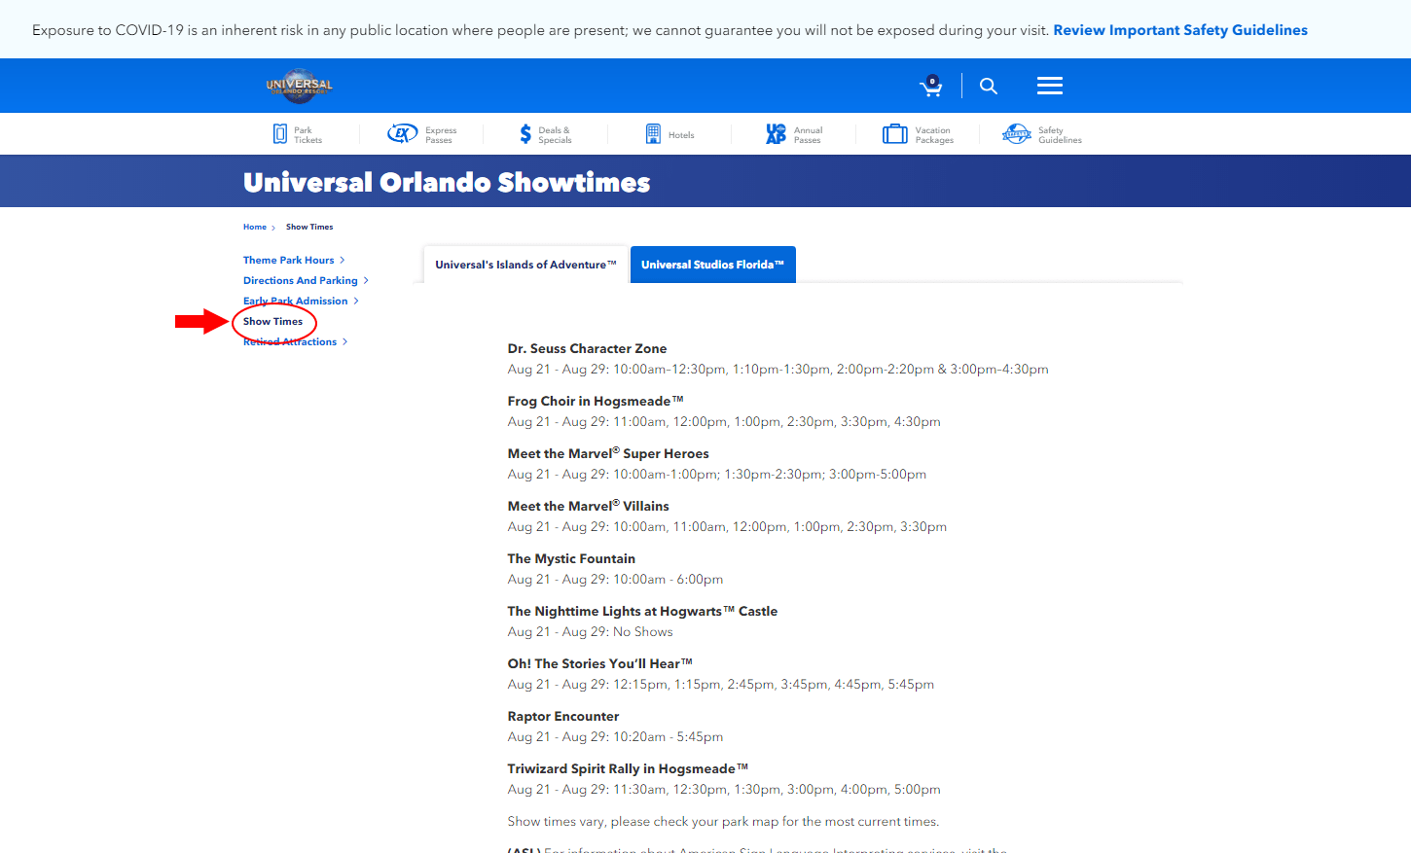1411x853 pixels.
Task: Click chevron beside Theme Park Hours
Action: click(343, 260)
